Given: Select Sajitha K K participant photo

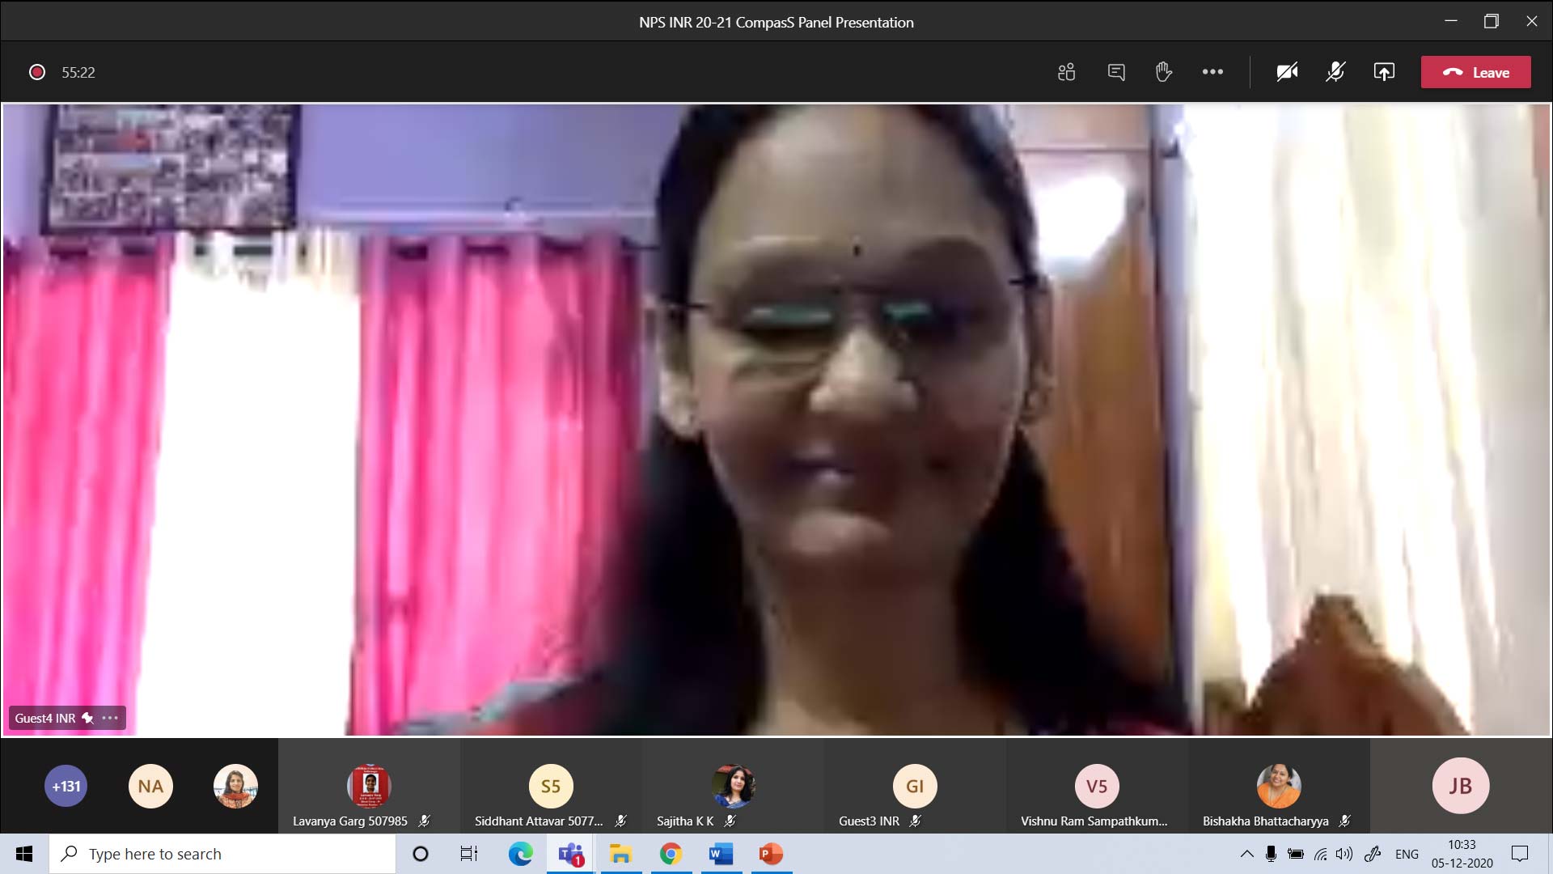Looking at the screenshot, I should [x=733, y=786].
